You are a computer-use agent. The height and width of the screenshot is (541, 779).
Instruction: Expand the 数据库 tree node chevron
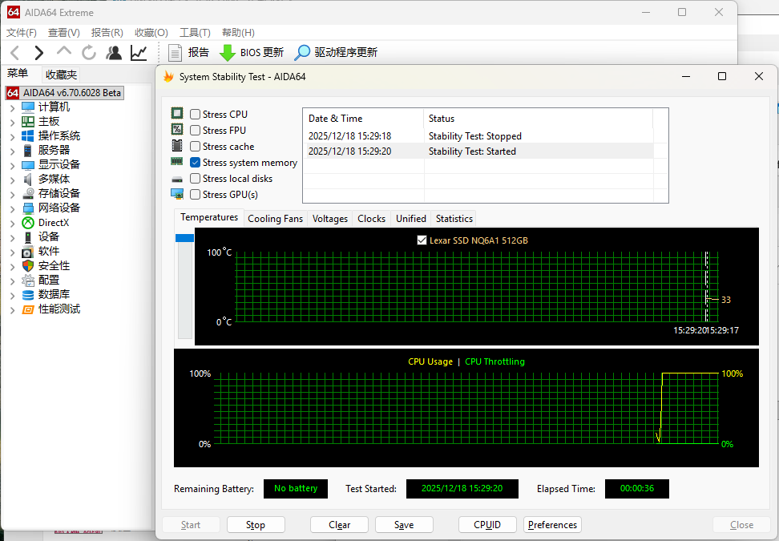(x=12, y=295)
